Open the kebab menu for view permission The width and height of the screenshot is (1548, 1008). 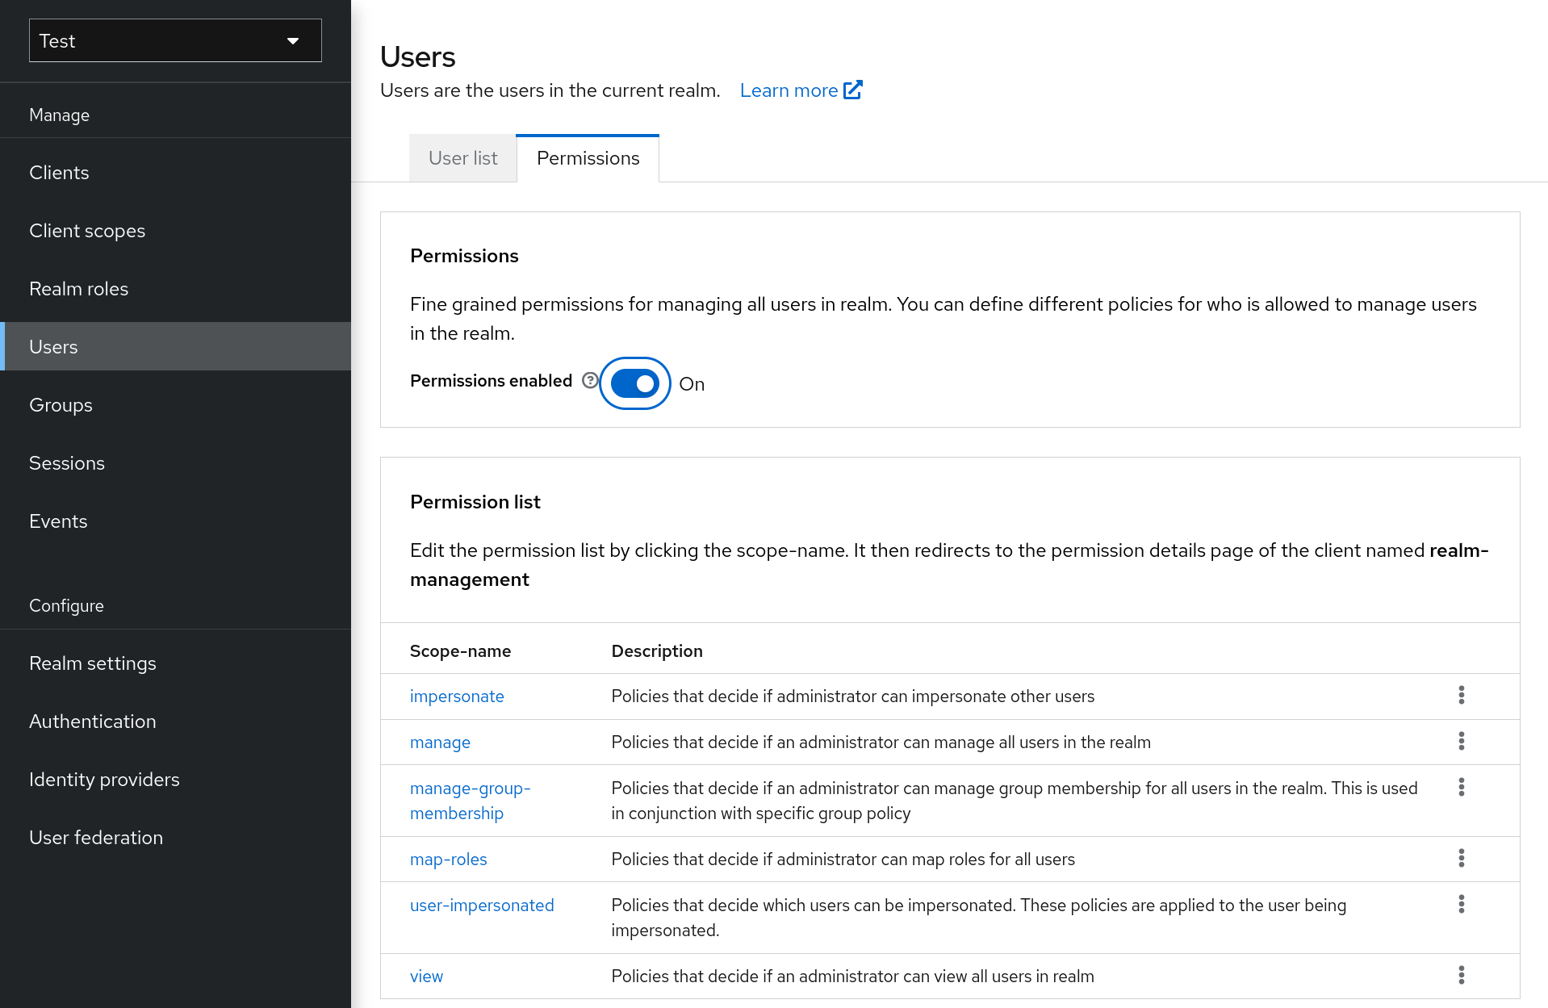coord(1461,975)
